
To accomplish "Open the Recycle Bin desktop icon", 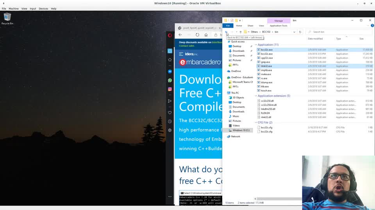I will click(7, 19).
